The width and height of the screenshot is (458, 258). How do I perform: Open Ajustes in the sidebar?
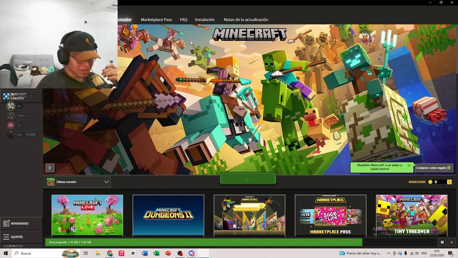(21, 237)
